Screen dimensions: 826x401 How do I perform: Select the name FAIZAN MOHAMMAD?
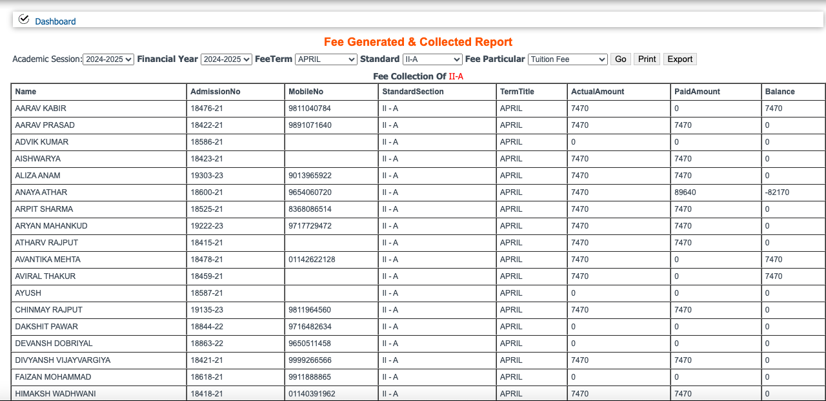click(53, 377)
